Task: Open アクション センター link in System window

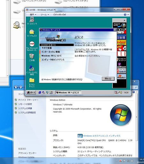Action: point(27,153)
